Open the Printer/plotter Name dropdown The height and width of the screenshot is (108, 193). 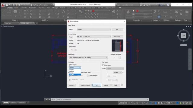point(94,37)
